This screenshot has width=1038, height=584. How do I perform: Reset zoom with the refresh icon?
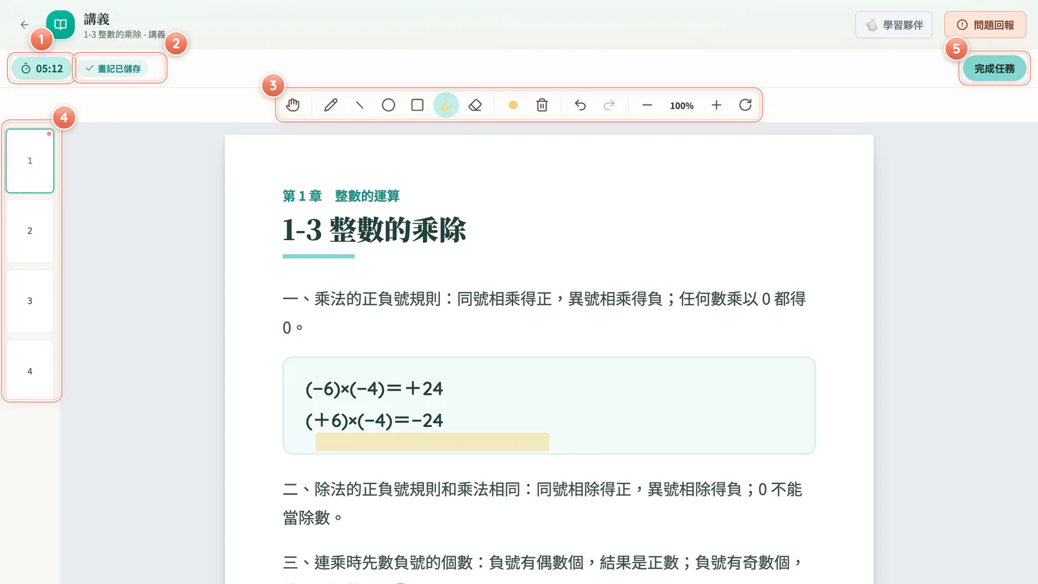pos(745,105)
